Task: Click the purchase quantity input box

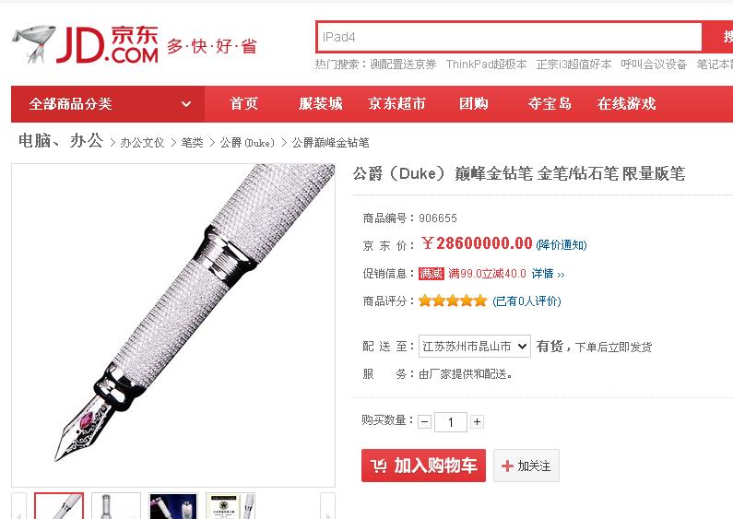Action: coord(451,422)
